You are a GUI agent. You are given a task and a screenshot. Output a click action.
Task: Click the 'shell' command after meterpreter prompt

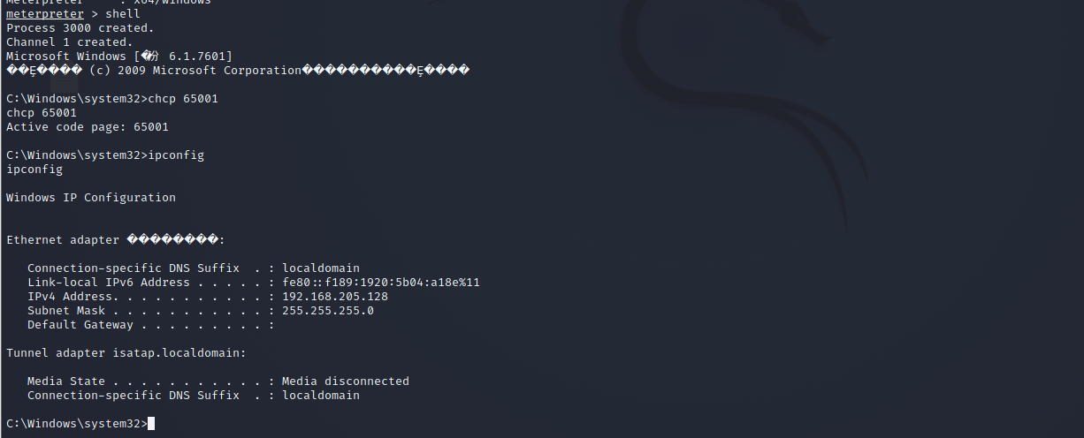123,14
